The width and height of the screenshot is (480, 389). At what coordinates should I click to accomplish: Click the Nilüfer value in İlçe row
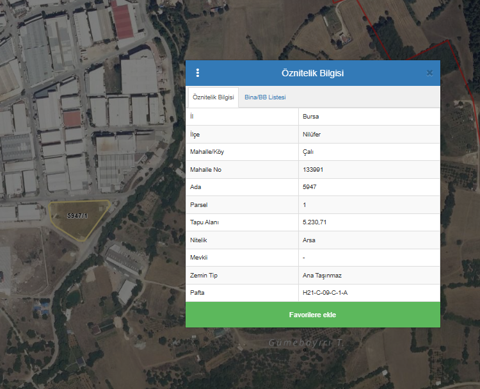pos(312,135)
